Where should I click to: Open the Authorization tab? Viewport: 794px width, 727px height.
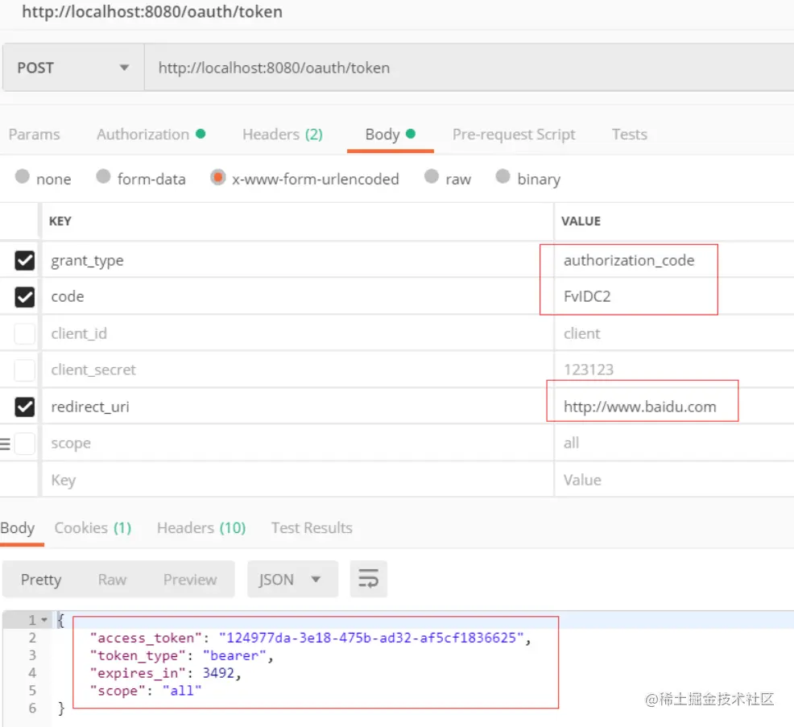[x=151, y=134]
